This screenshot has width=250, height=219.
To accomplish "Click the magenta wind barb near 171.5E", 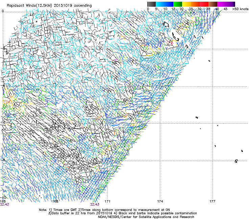I will (115, 60).
